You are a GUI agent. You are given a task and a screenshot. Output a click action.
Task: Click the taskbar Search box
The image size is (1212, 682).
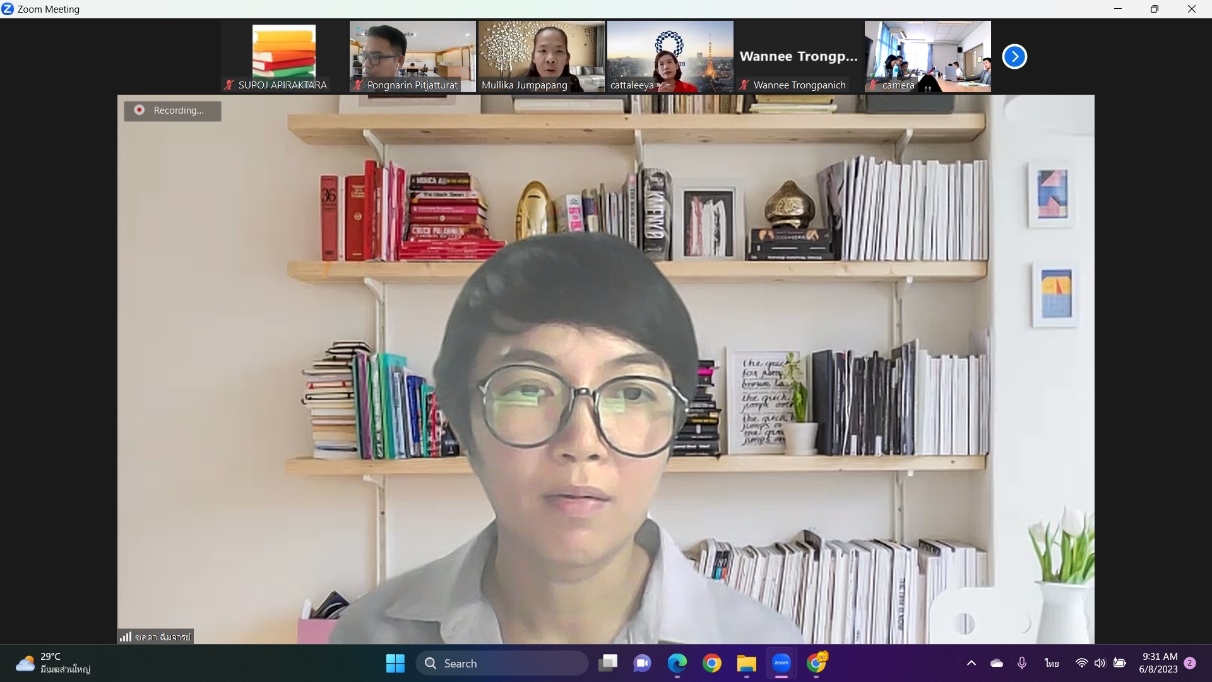[x=502, y=663]
